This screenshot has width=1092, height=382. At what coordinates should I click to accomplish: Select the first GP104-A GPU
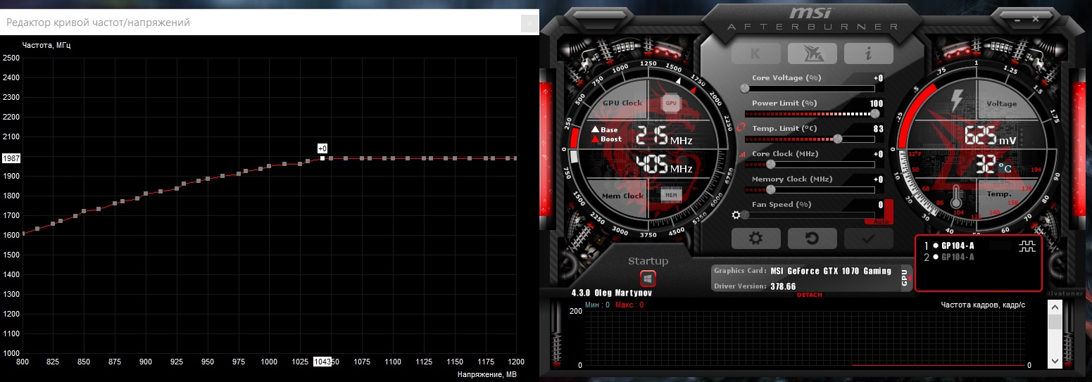pyautogui.click(x=958, y=246)
